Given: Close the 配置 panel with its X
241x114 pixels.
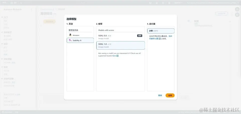Looking at the screenshot, I should [x=230, y=21].
